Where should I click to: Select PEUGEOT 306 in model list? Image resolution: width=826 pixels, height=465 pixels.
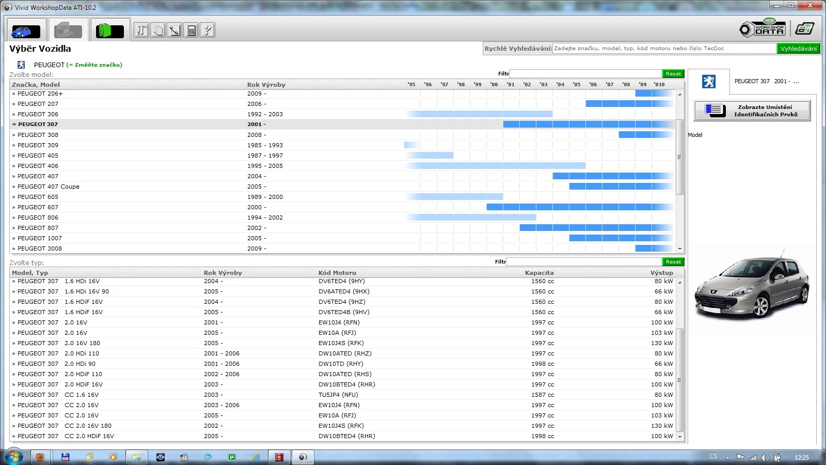pyautogui.click(x=343, y=114)
